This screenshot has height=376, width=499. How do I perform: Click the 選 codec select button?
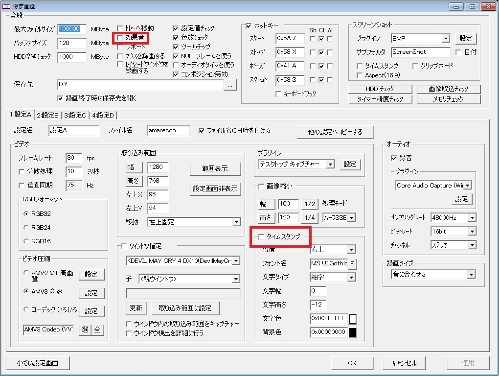click(85, 329)
